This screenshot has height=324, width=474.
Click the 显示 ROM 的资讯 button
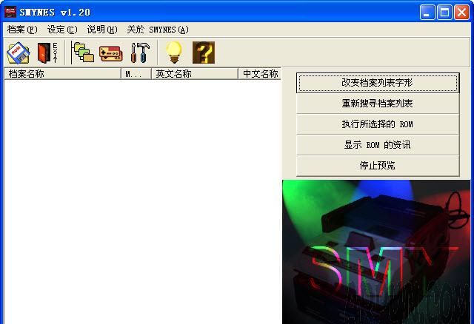pos(378,145)
